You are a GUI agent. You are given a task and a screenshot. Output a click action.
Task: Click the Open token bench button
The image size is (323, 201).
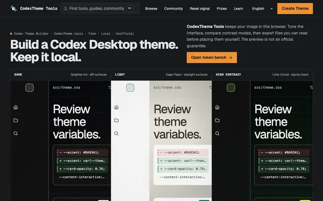click(x=212, y=57)
